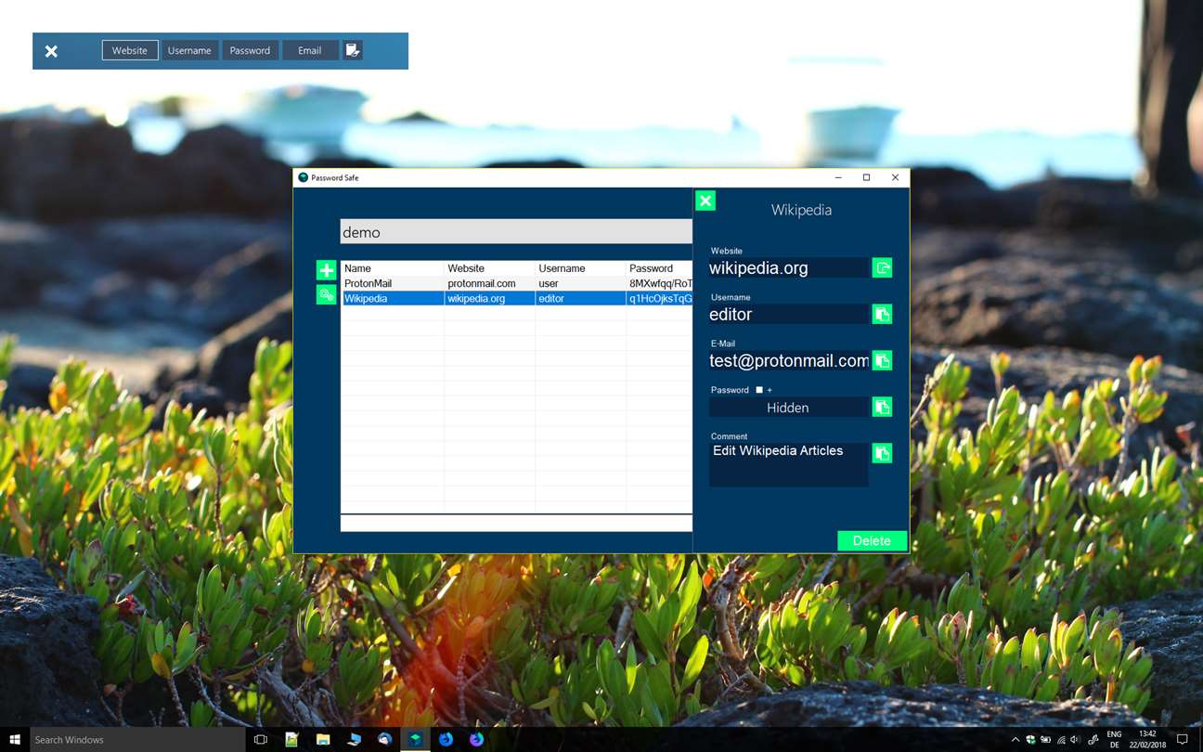The height and width of the screenshot is (752, 1203).
Task: Click the Password Safe taskbar icon
Action: 415,739
